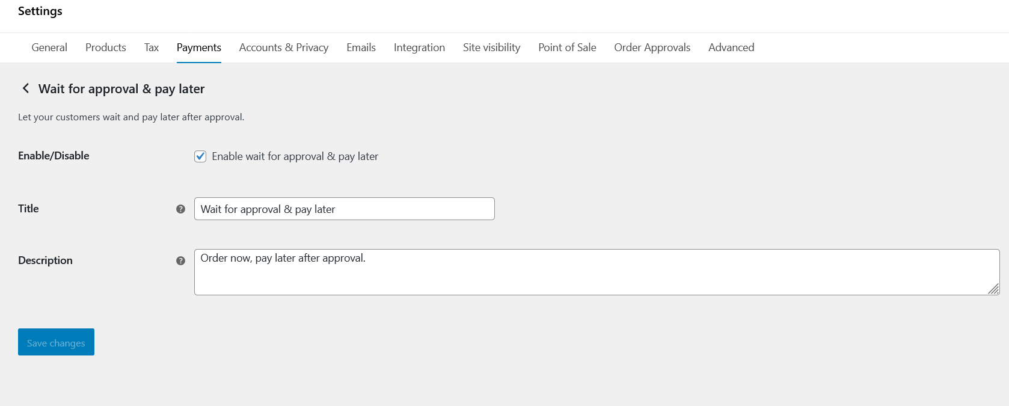1009x406 pixels.
Task: Switch to the Advanced tab
Action: click(731, 48)
